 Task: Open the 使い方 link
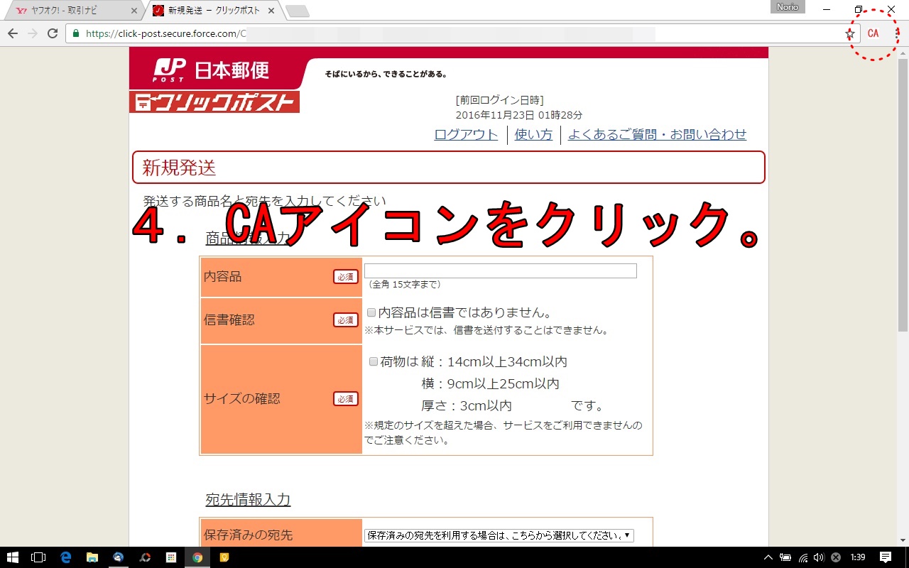(x=533, y=135)
